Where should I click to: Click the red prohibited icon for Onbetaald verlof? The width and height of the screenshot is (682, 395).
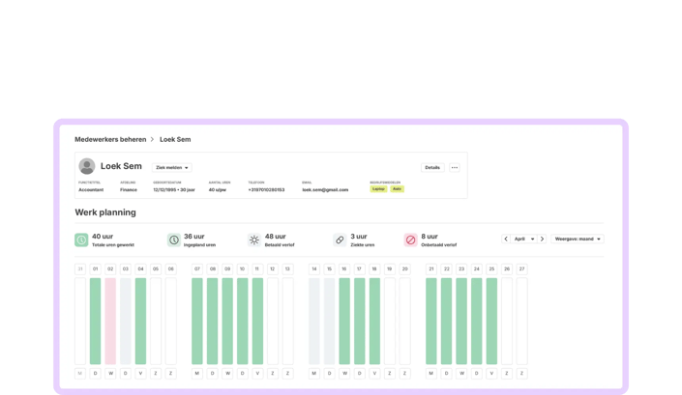coord(410,240)
